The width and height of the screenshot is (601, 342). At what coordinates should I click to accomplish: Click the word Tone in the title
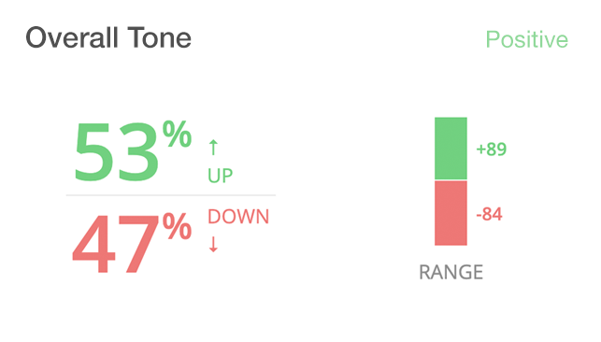point(160,38)
